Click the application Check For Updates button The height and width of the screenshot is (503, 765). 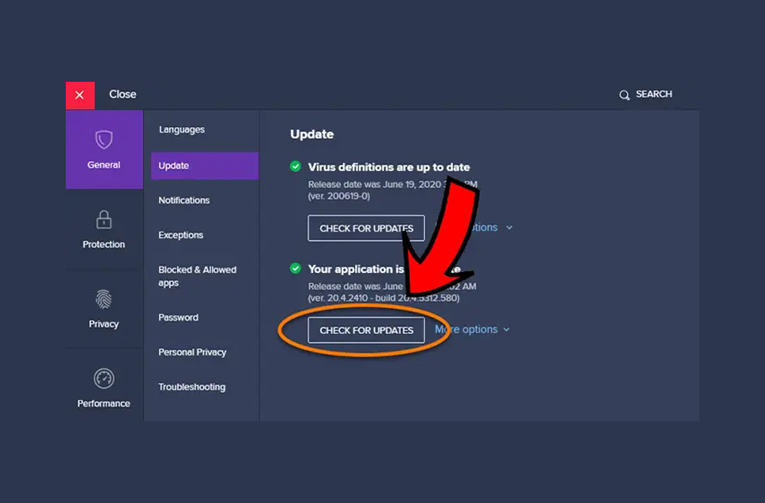(366, 330)
